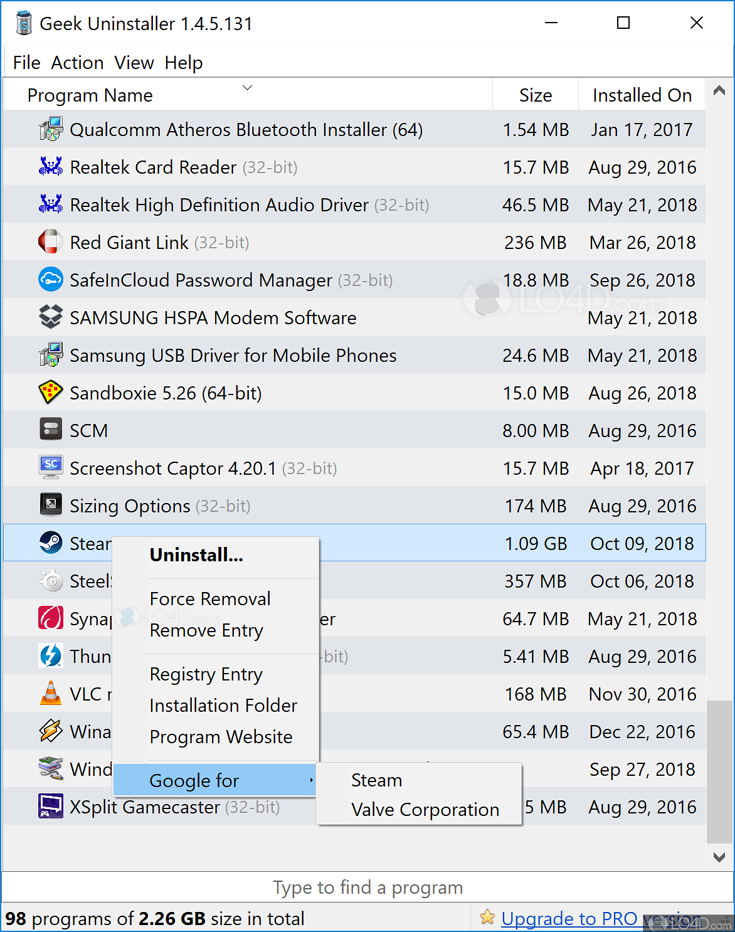
Task: Click the Realtek Card Reader icon
Action: pyautogui.click(x=51, y=167)
